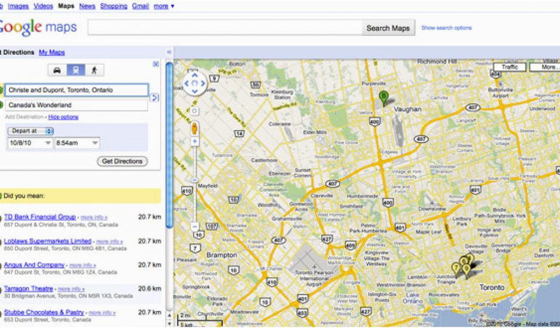This screenshot has height=328, width=560.
Task: Select the public transit directions mode
Action: pyautogui.click(x=75, y=70)
